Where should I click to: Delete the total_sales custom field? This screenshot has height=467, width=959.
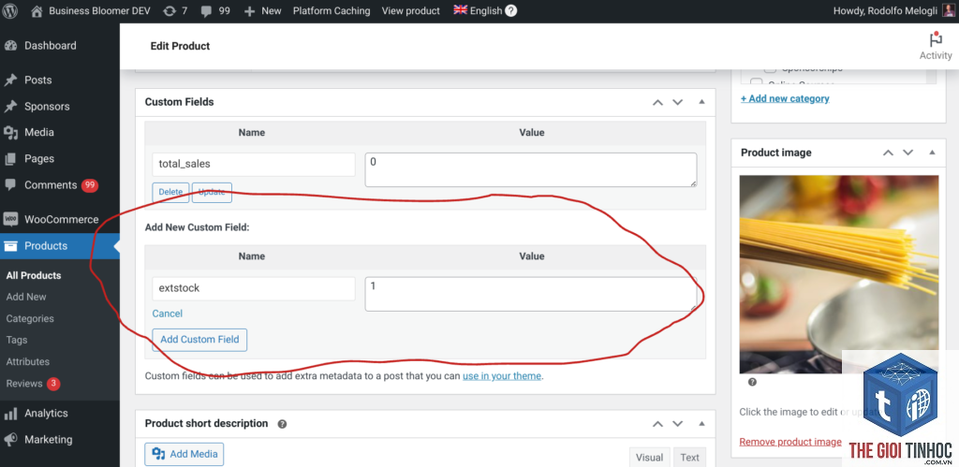coord(170,191)
